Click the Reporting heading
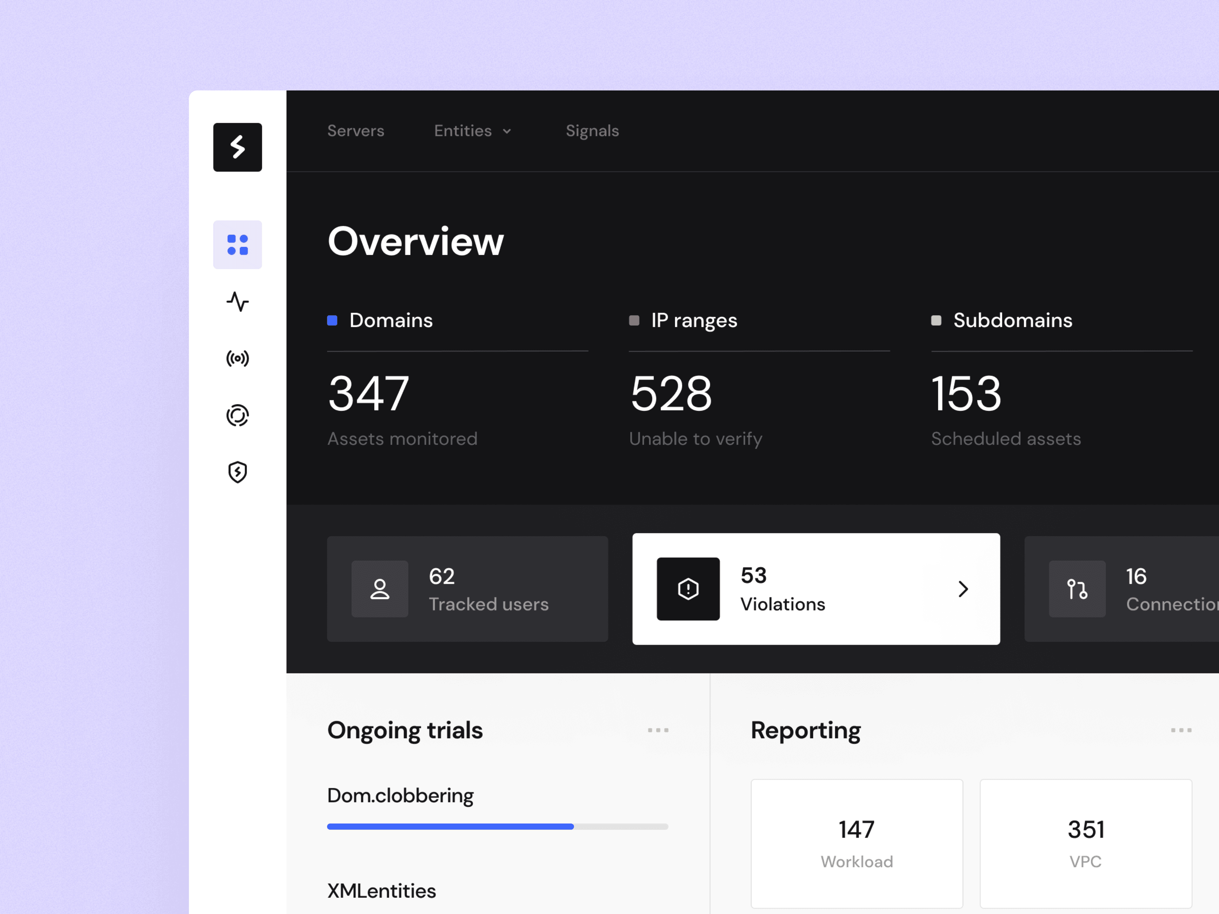The image size is (1219, 914). pos(806,731)
